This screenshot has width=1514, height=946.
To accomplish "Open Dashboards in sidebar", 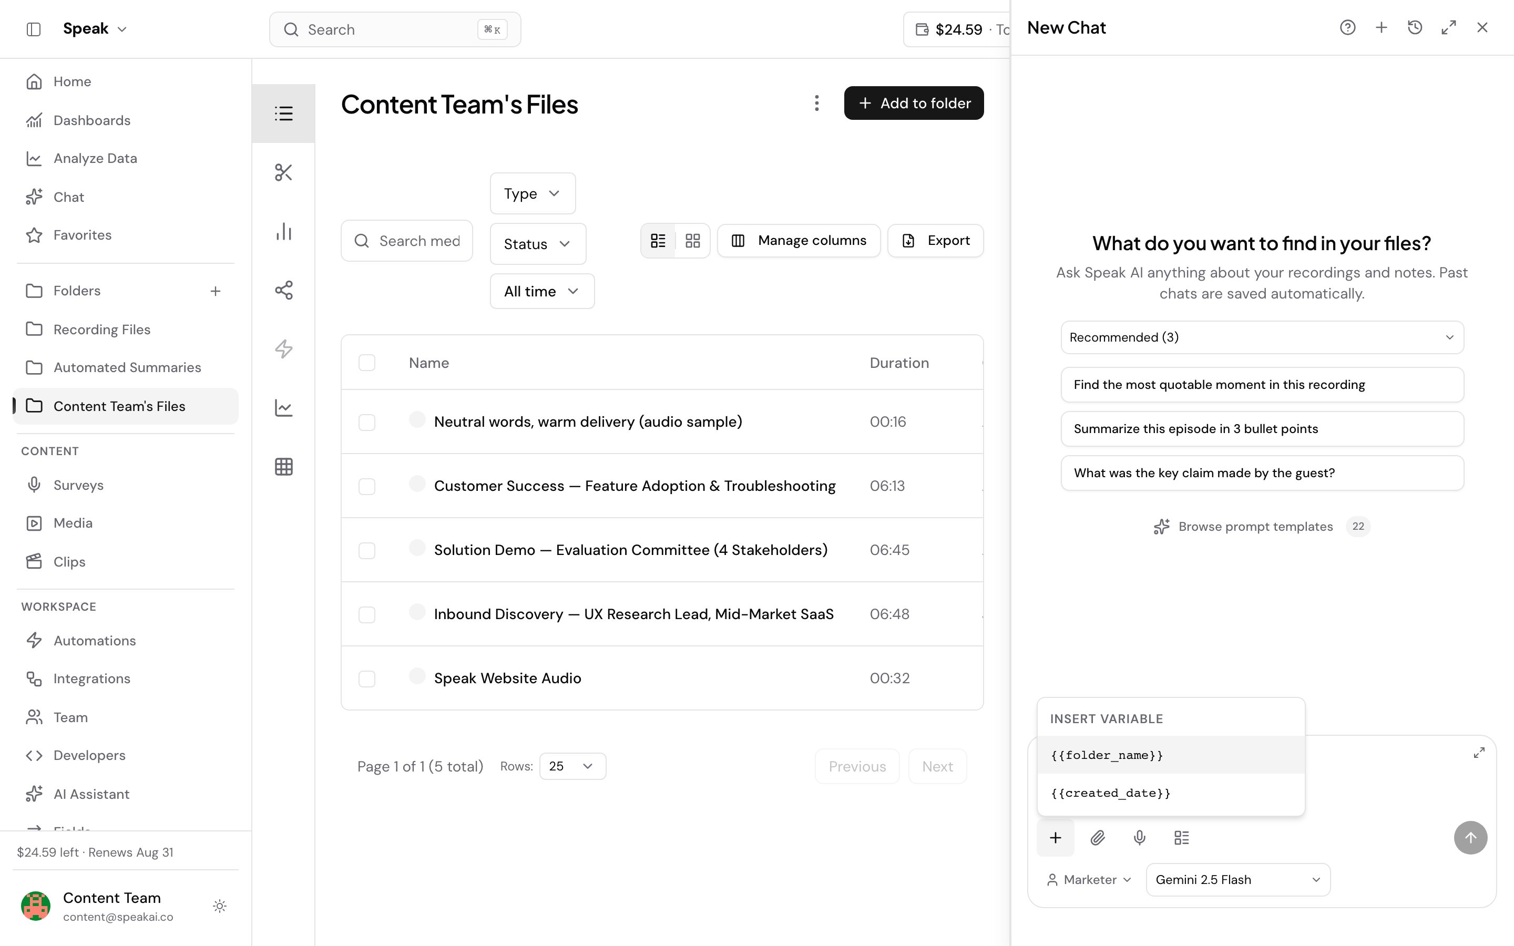I will pyautogui.click(x=125, y=120).
